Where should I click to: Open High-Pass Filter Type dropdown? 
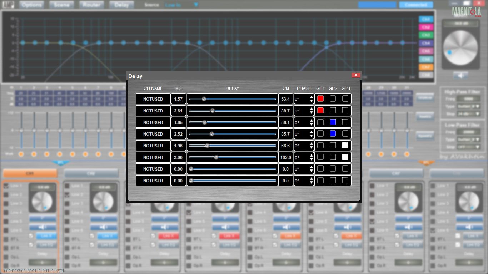click(468, 106)
